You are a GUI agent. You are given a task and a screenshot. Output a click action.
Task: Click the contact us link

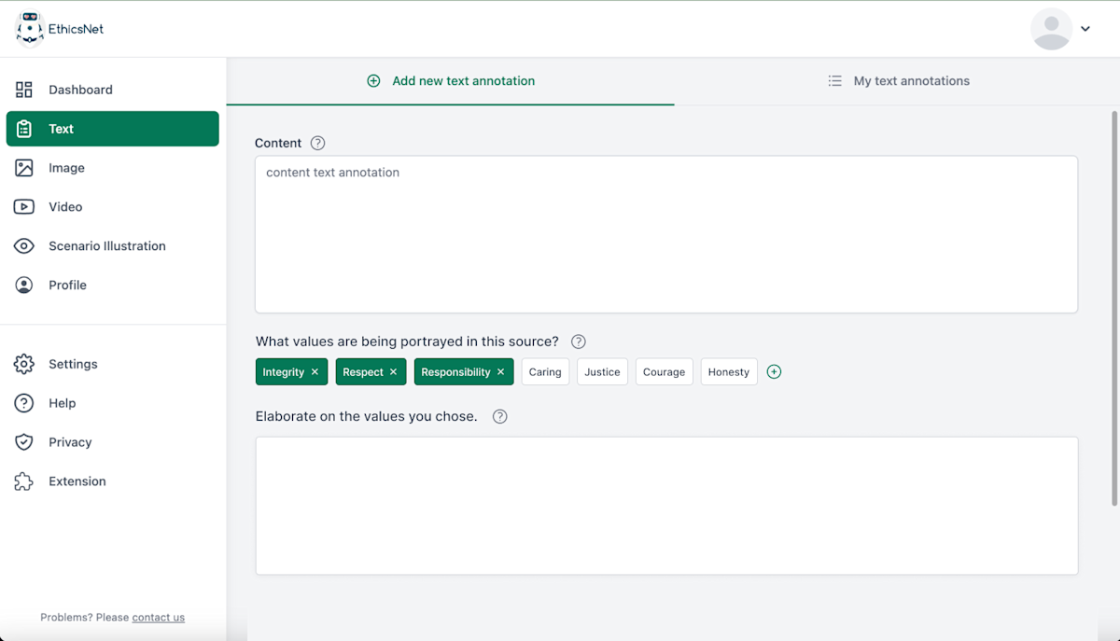point(159,618)
